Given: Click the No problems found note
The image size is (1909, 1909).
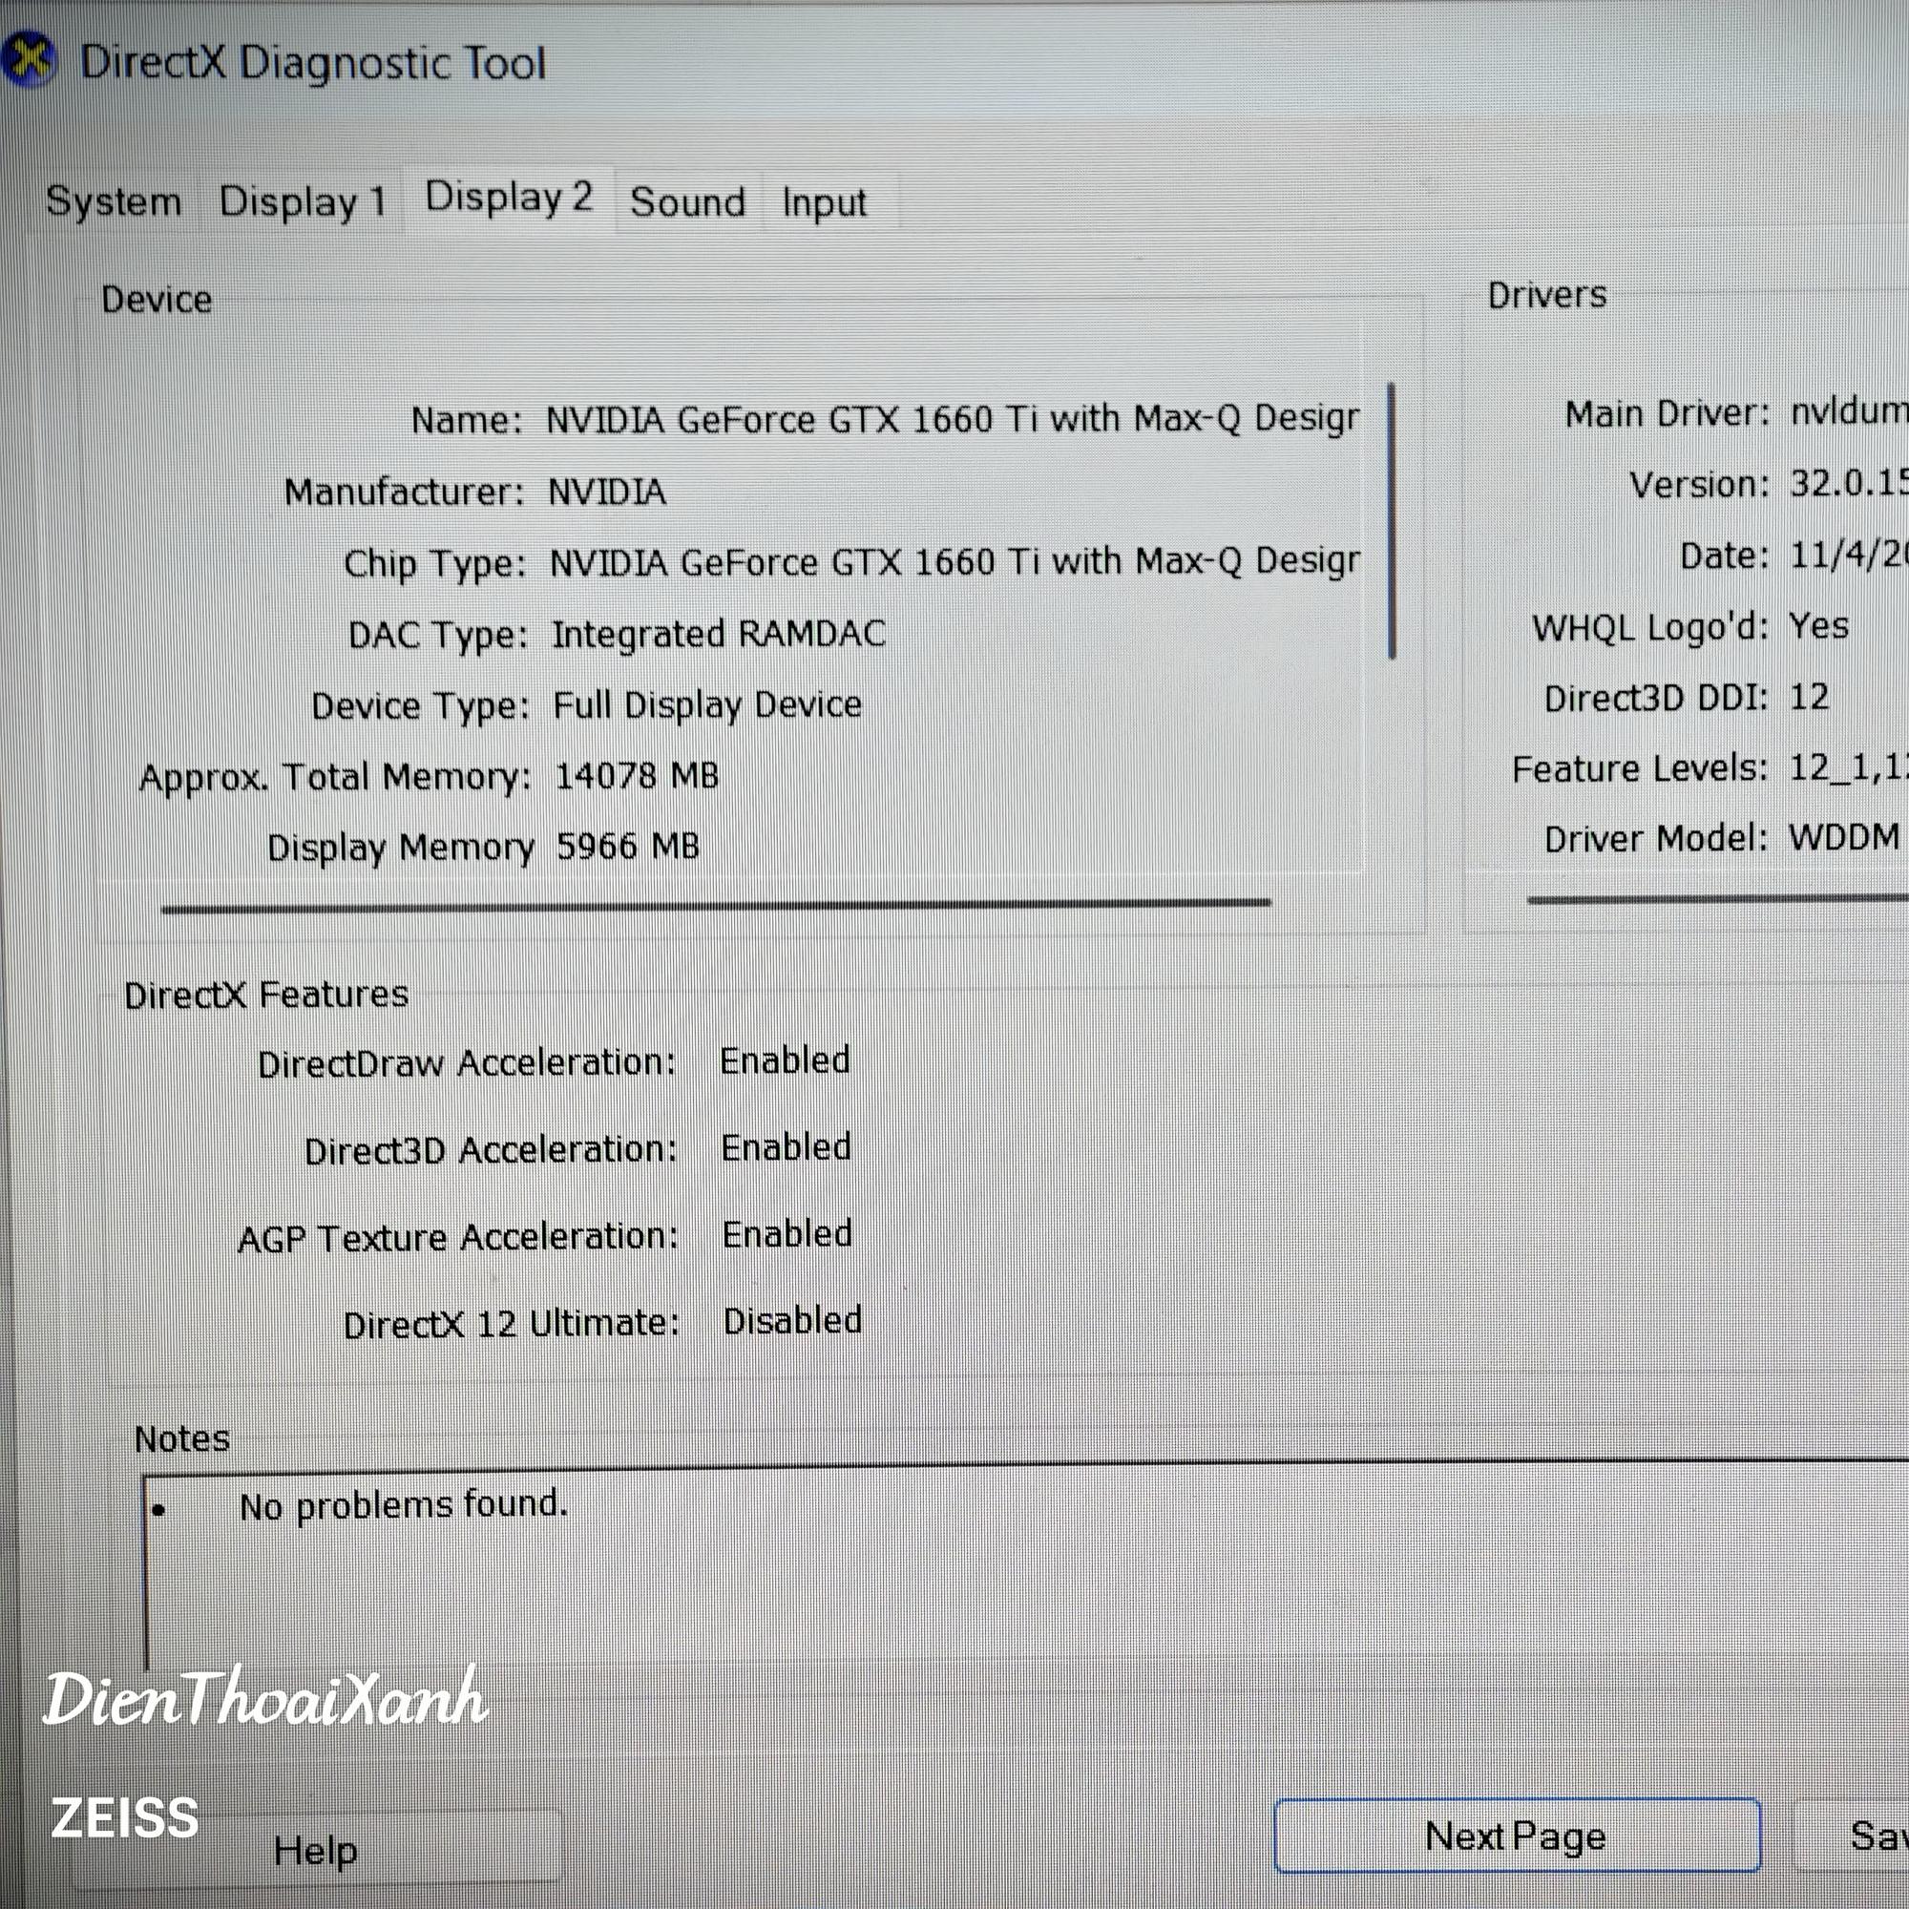Looking at the screenshot, I should (x=404, y=1505).
